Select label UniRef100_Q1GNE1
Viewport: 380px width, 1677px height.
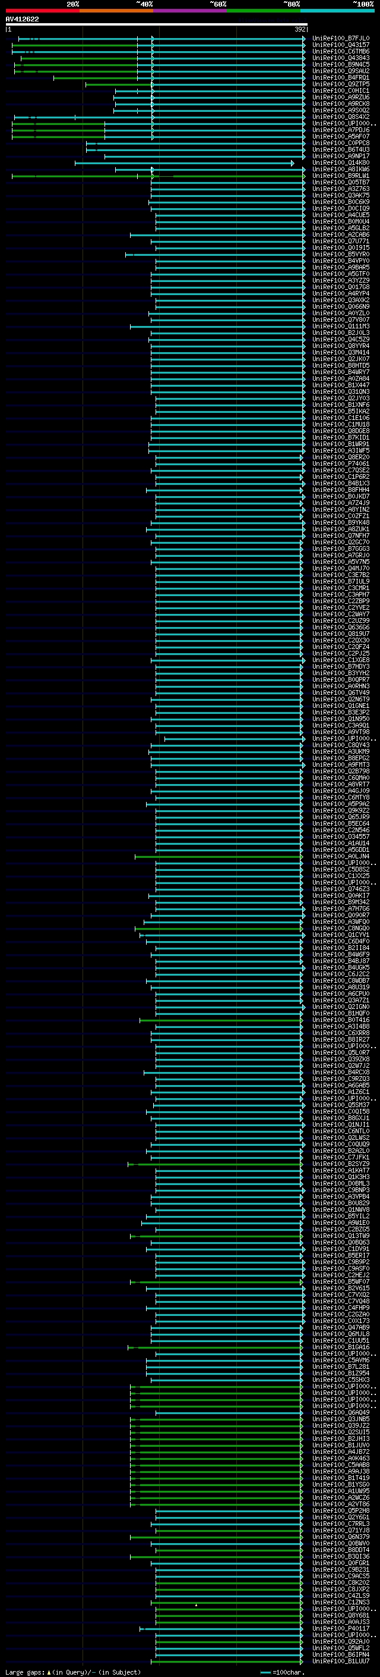(x=340, y=706)
